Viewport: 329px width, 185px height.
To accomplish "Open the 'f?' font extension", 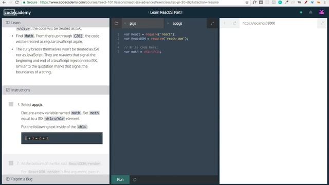I will (254, 2).
